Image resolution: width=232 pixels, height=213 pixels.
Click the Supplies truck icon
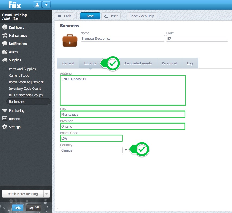pyautogui.click(x=5, y=60)
